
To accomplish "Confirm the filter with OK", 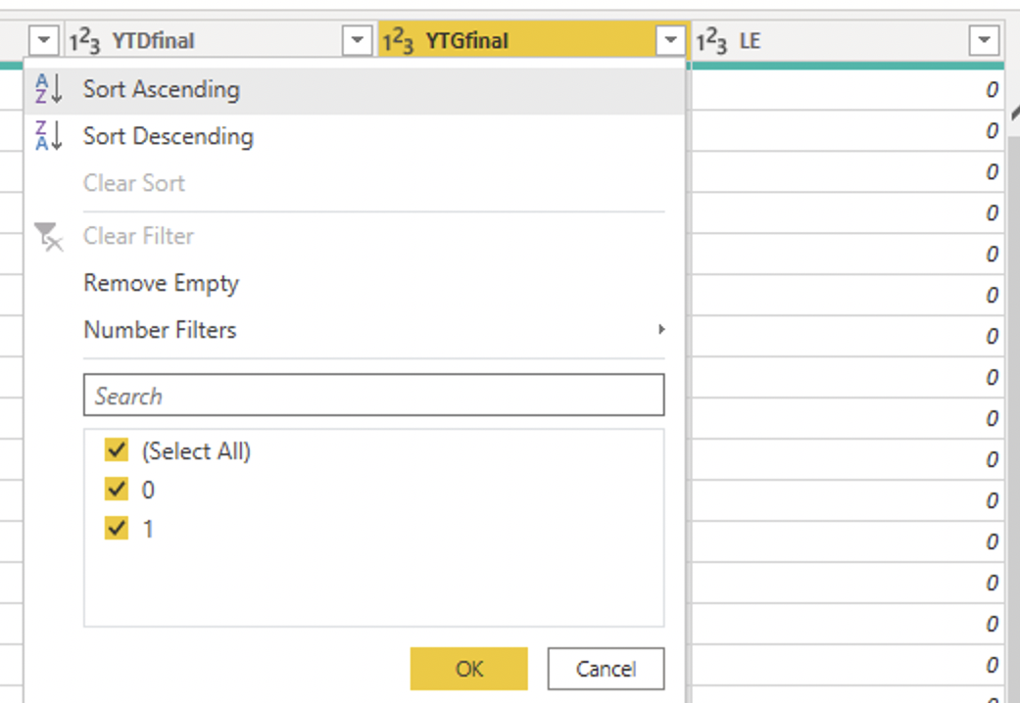I will [469, 669].
